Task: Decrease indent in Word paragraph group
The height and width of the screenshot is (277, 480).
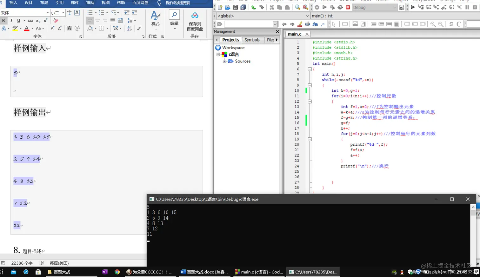Action: click(x=127, y=13)
